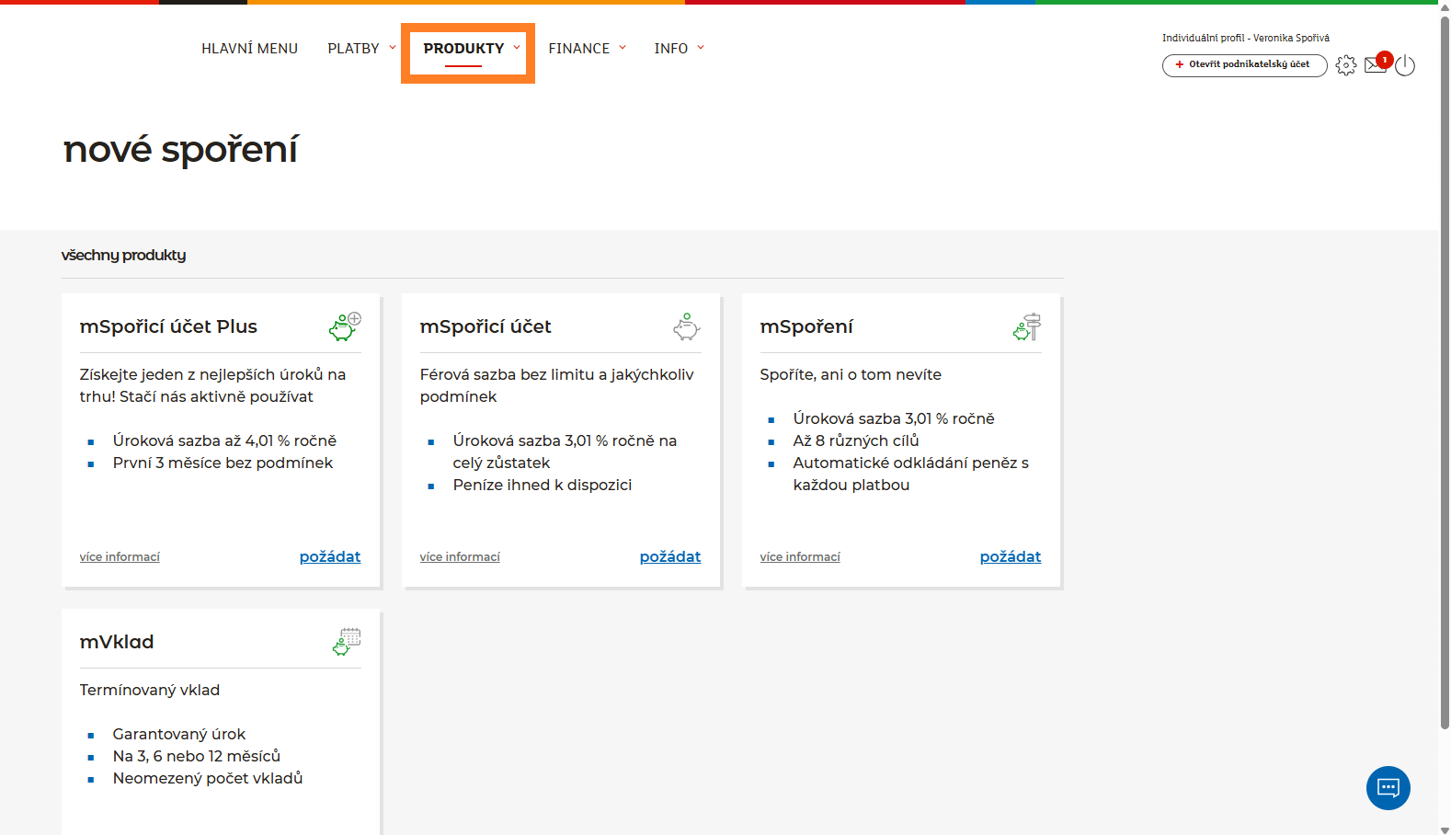Click the scrollbar up arrow
Screen dimensions: 1451x835
pyautogui.click(x=1445, y=6)
